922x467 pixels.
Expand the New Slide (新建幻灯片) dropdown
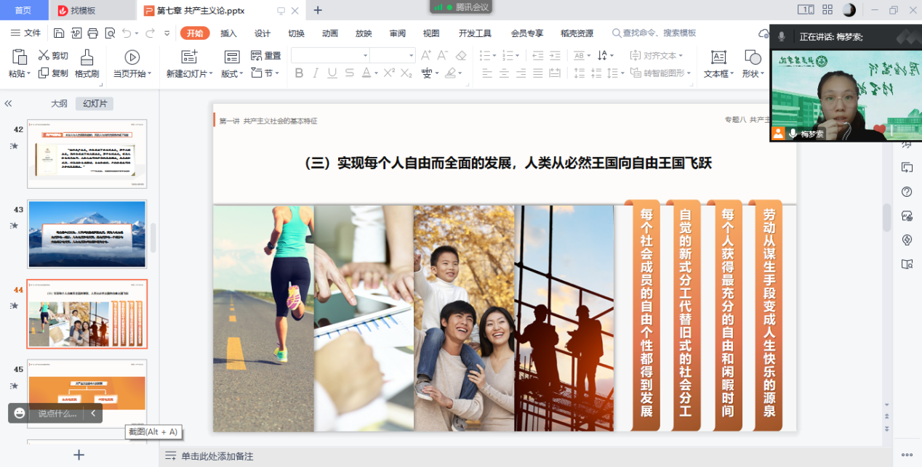pyautogui.click(x=212, y=74)
